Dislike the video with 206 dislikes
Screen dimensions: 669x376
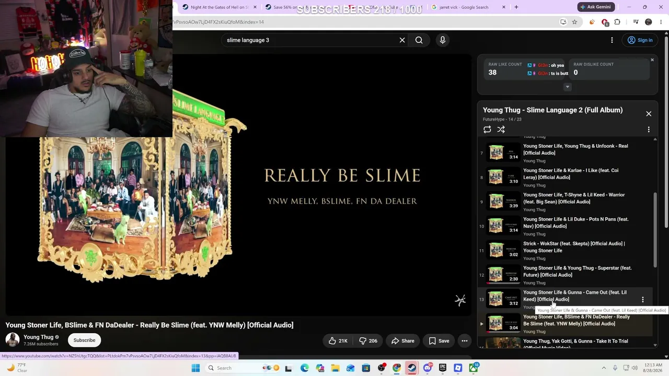pyautogui.click(x=368, y=341)
